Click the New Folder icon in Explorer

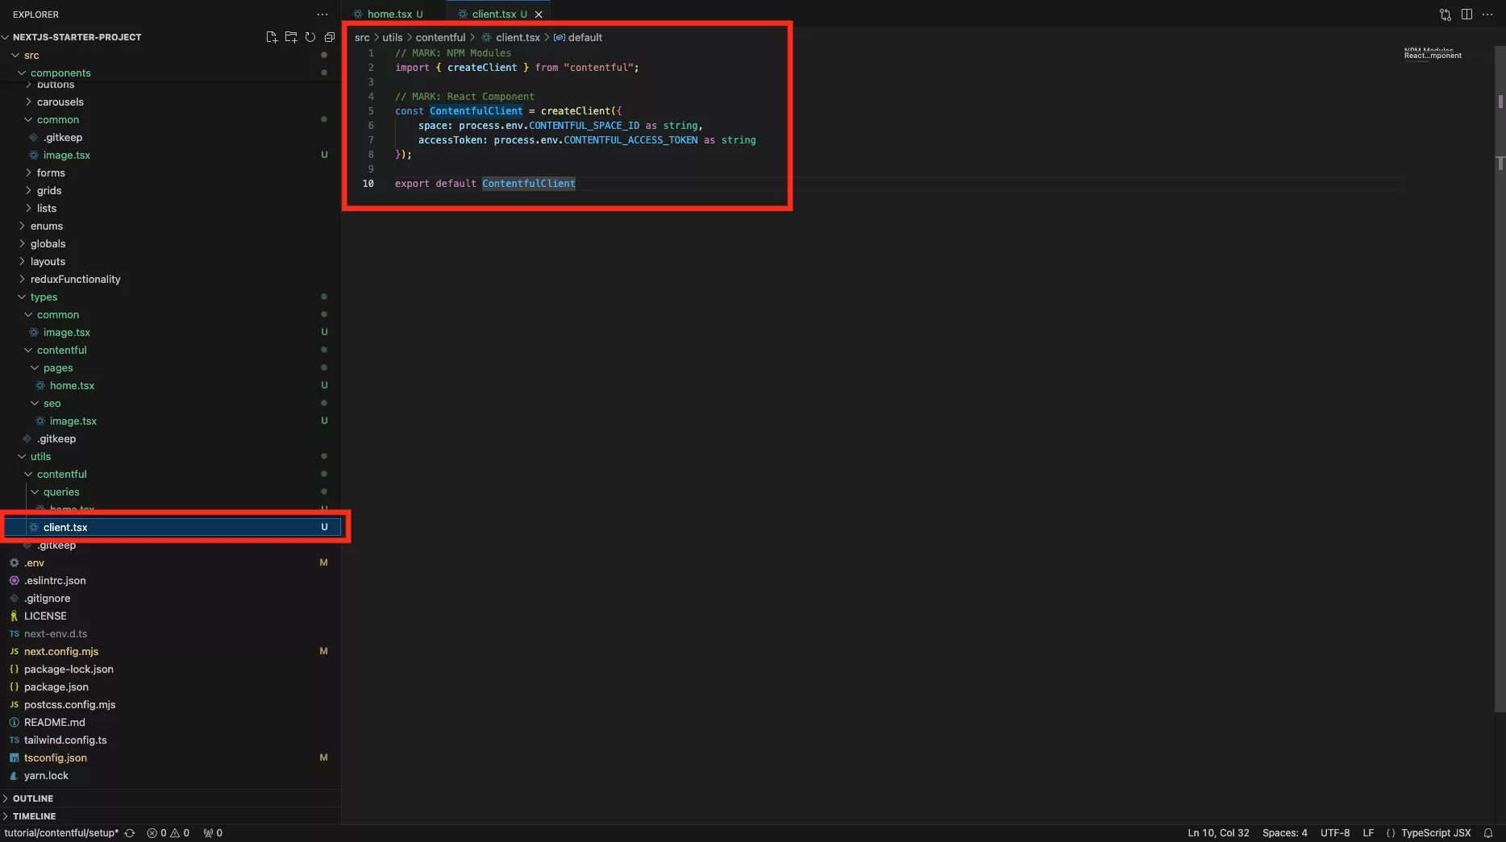[291, 37]
